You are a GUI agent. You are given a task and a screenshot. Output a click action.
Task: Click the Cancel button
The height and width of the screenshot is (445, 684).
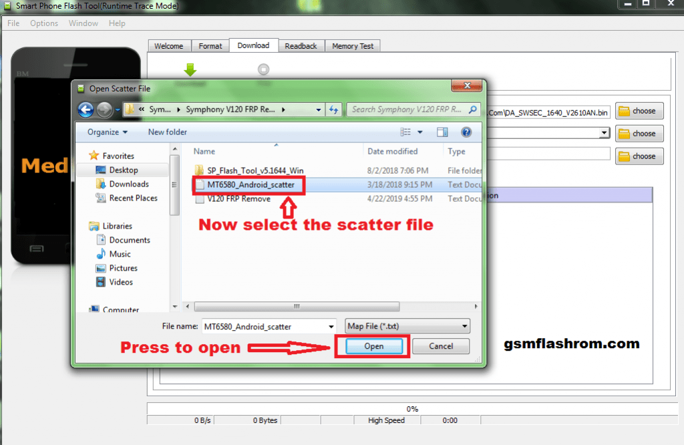(x=441, y=346)
